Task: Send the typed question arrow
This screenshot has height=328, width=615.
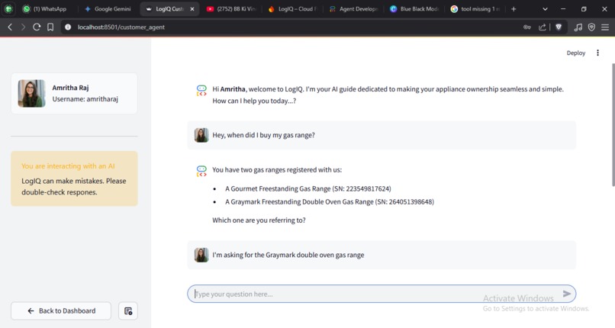Action: pyautogui.click(x=567, y=294)
